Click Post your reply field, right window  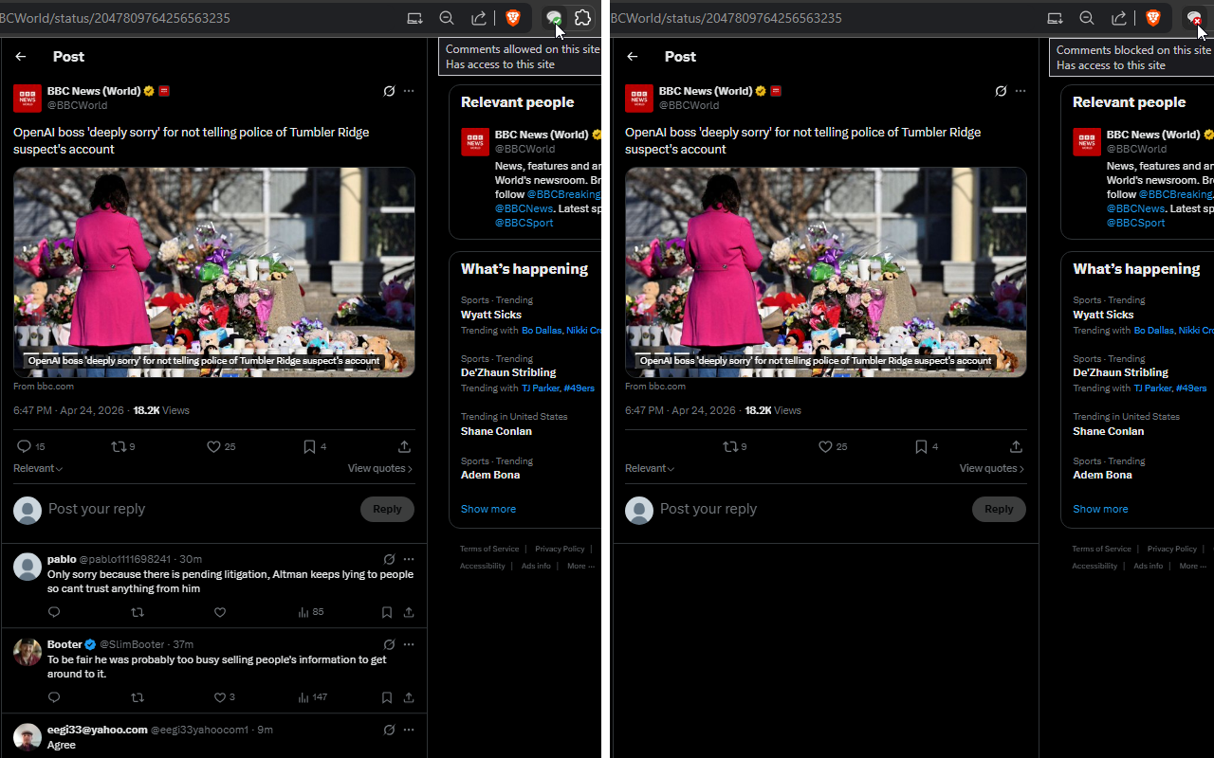811,509
